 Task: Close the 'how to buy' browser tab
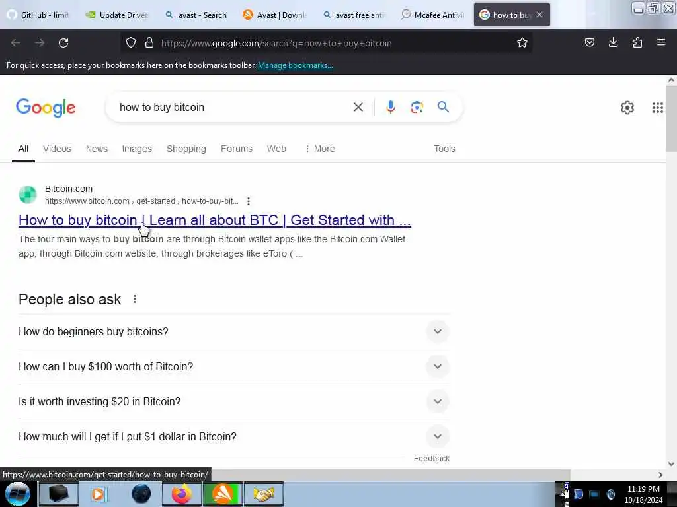click(539, 15)
